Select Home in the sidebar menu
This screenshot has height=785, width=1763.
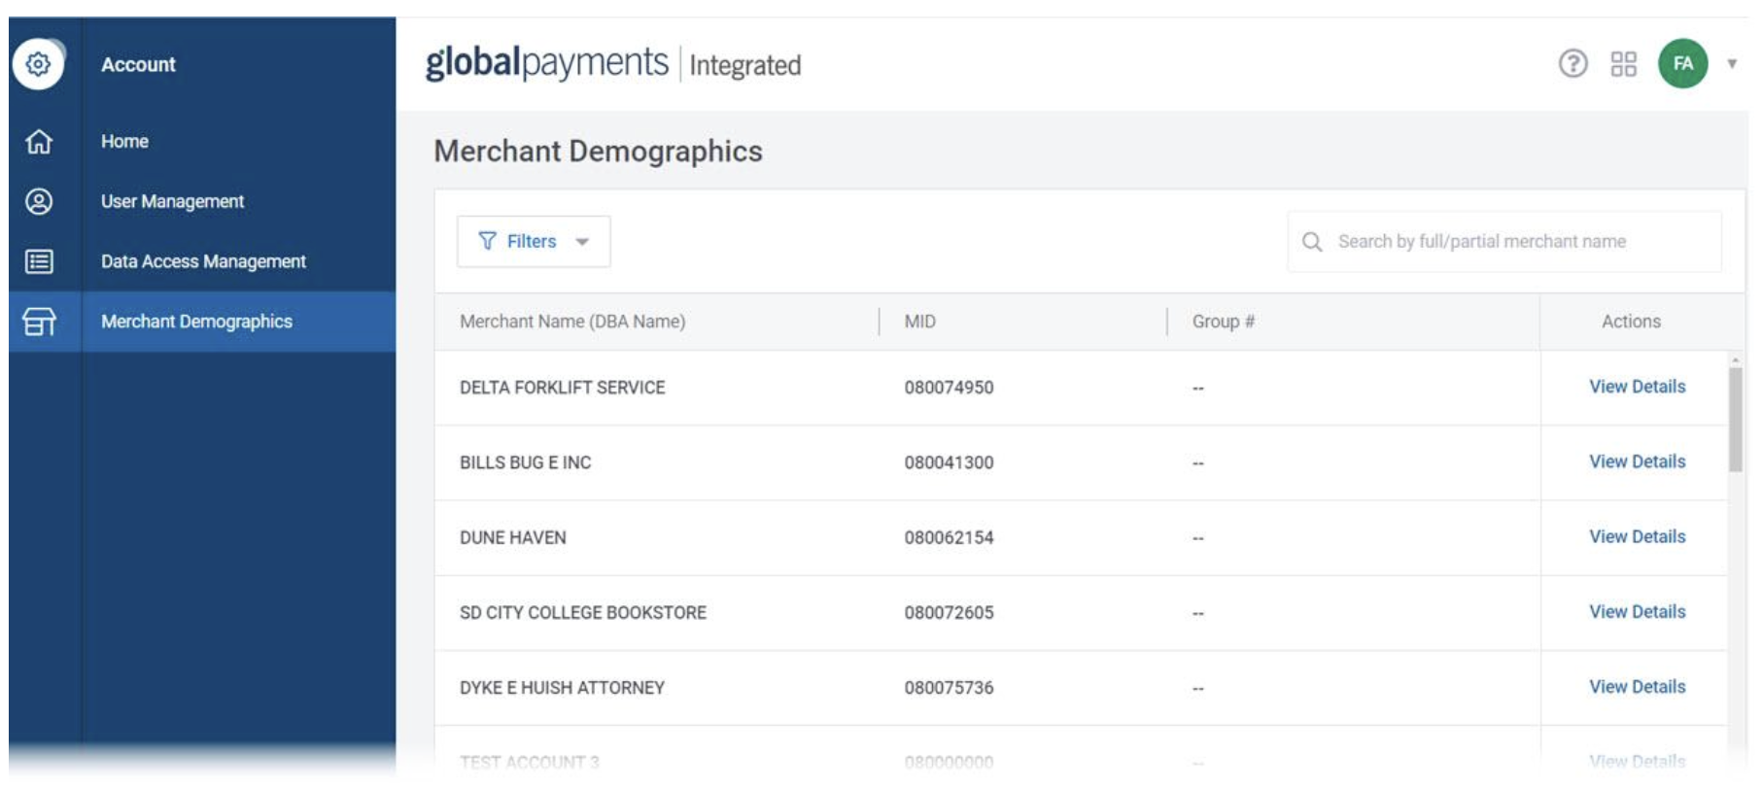(x=124, y=142)
